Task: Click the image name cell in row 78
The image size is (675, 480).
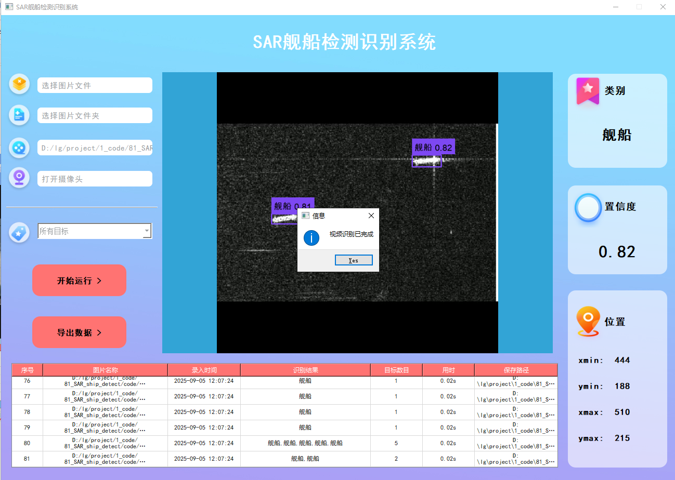Action: click(x=105, y=412)
